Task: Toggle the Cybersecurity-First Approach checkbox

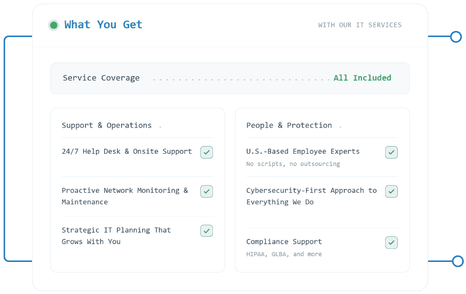Action: [x=391, y=191]
